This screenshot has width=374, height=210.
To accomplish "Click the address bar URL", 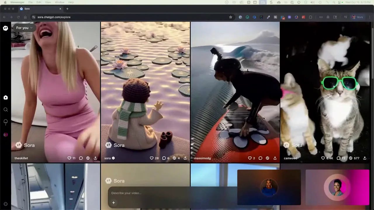I will (54, 17).
